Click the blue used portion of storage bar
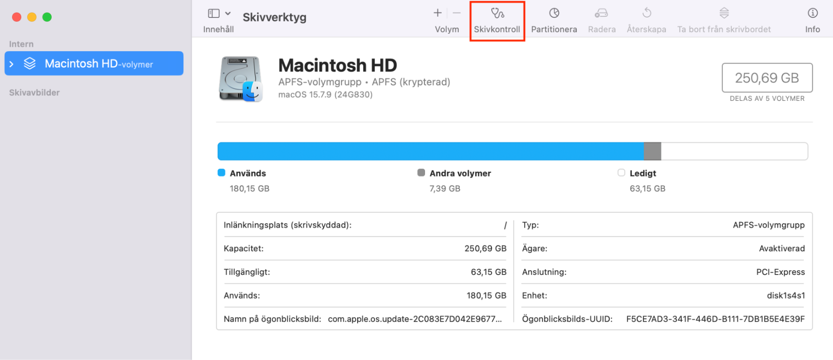 (x=430, y=151)
